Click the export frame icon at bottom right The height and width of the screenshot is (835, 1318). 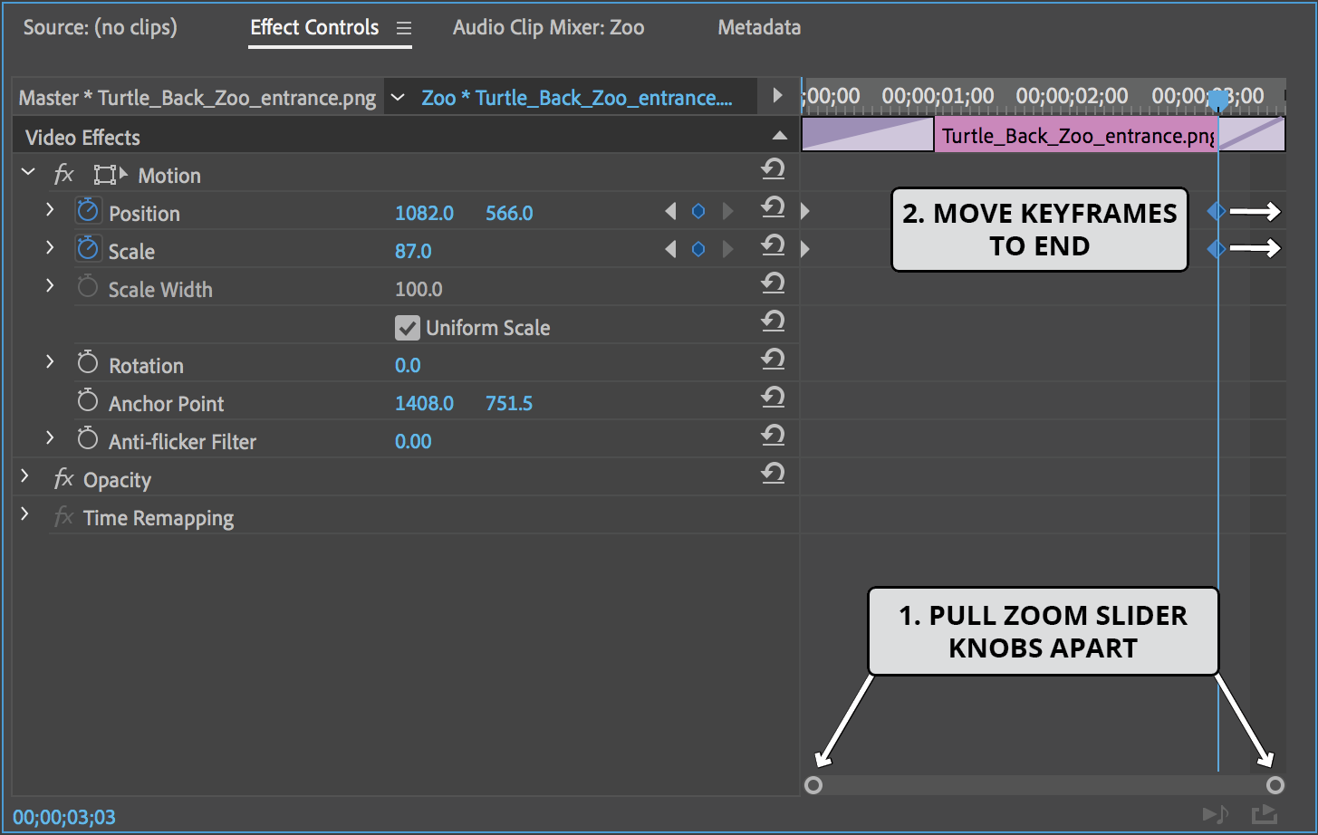(1264, 815)
